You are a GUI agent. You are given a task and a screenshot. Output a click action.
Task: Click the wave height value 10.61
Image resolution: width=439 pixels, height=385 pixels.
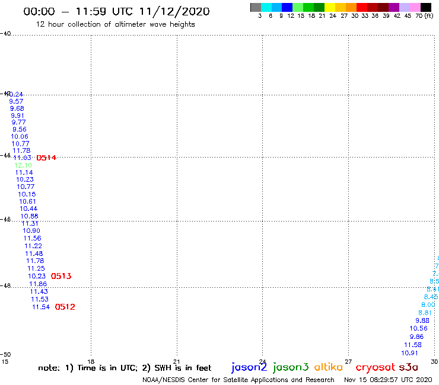(x=27, y=201)
